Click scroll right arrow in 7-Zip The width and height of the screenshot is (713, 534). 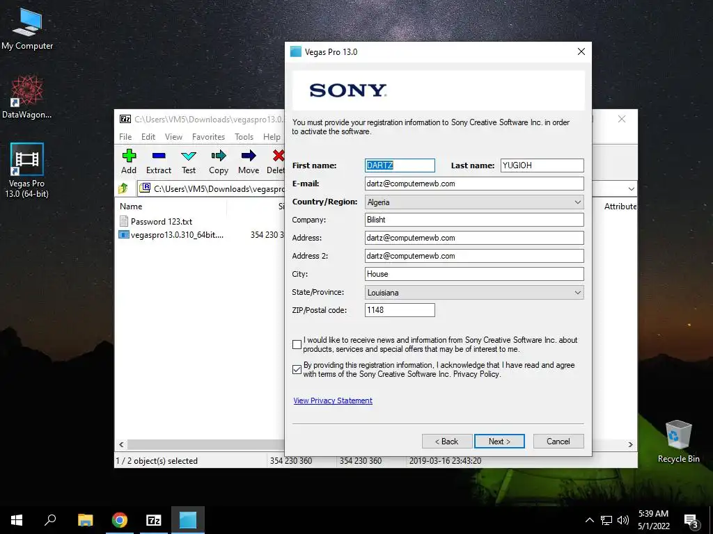click(x=630, y=444)
